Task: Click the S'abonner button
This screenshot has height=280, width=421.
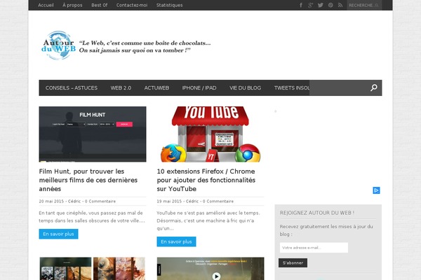Action: tap(293, 263)
